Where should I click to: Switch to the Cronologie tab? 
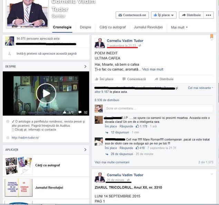pos(62,27)
